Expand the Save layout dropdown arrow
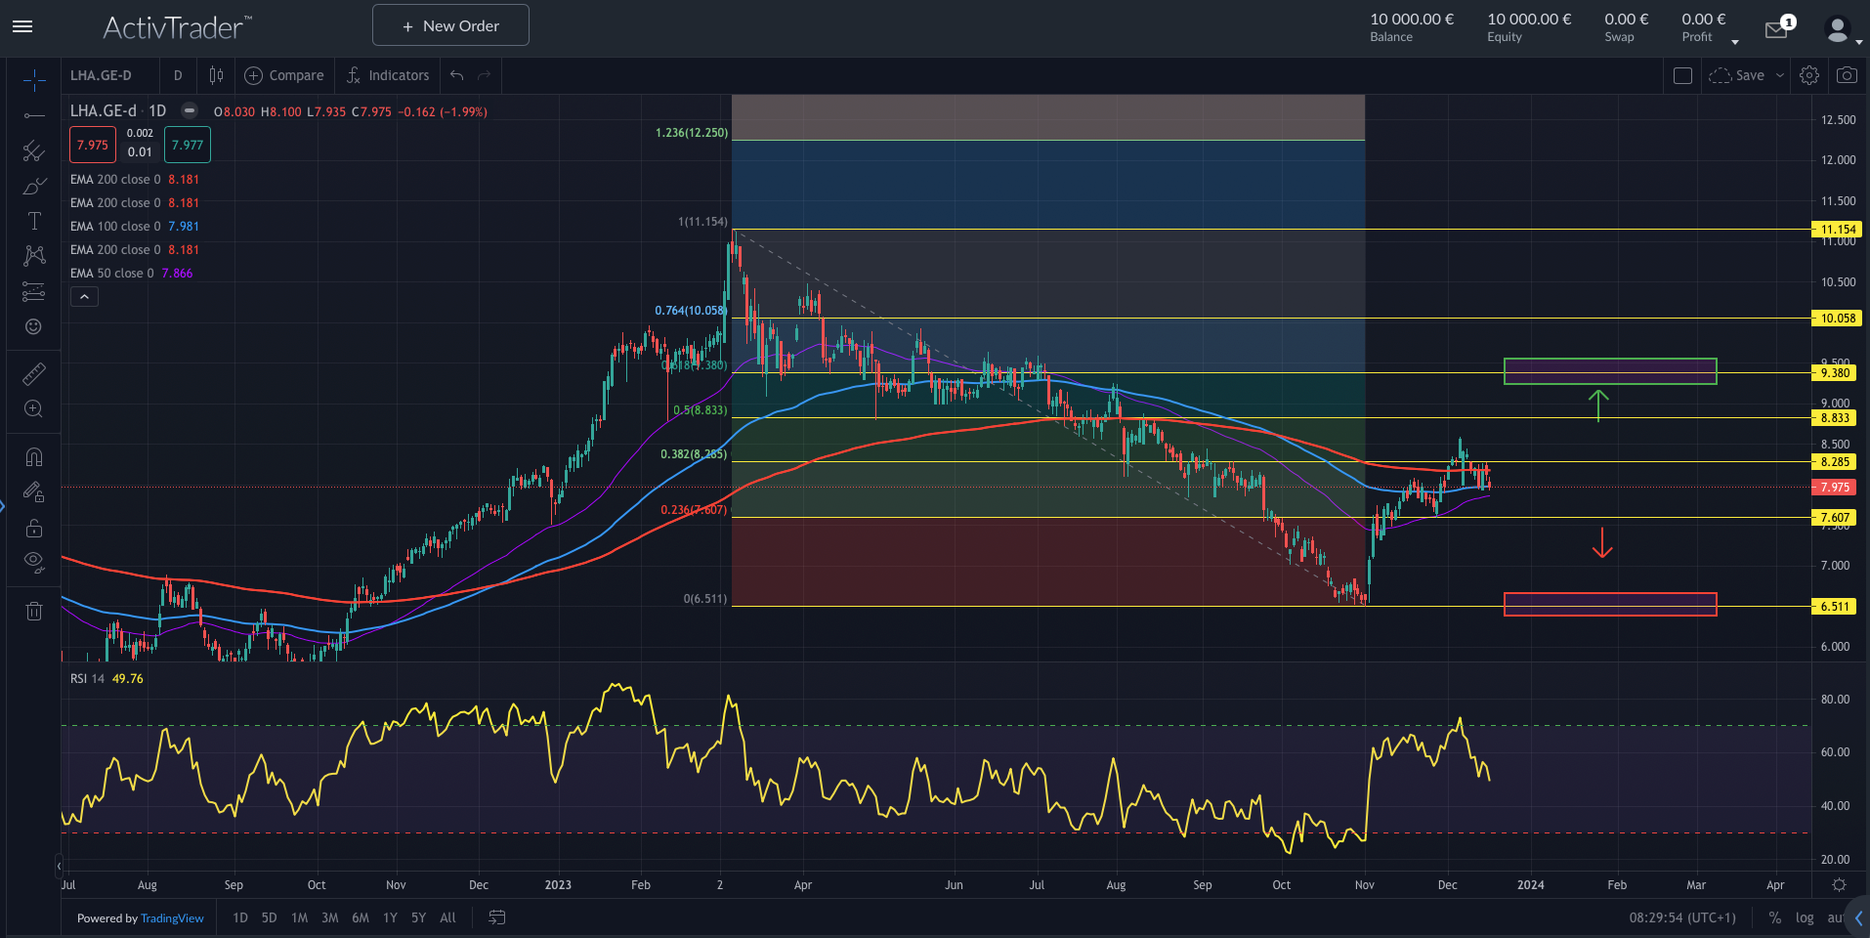1870x938 pixels. pos(1780,75)
